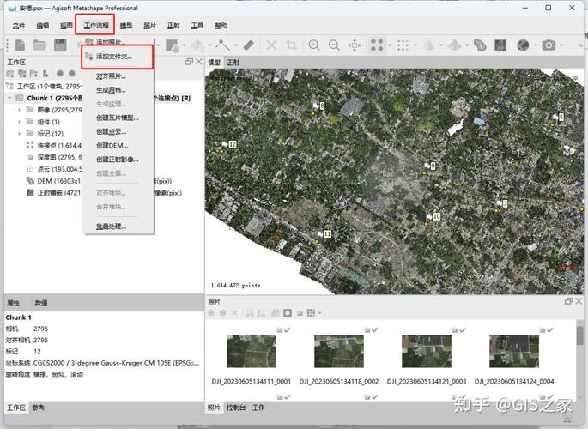Choose 创建正射影像... from workflow menu
Viewport: 588px width, 429px height.
point(118,160)
